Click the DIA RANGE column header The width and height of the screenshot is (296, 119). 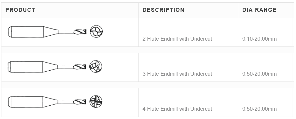point(259,10)
